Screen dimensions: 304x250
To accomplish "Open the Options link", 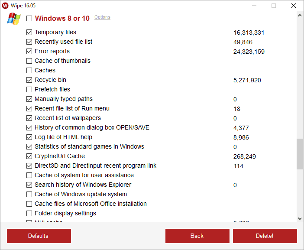I will coord(102,17).
